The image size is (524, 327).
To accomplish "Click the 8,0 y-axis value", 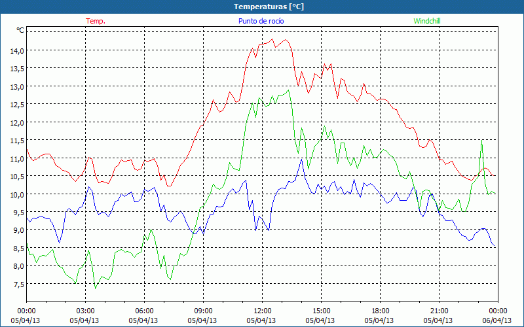I will [19, 267].
